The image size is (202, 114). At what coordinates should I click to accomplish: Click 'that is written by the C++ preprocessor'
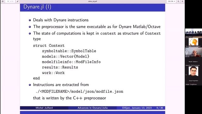[69, 98]
